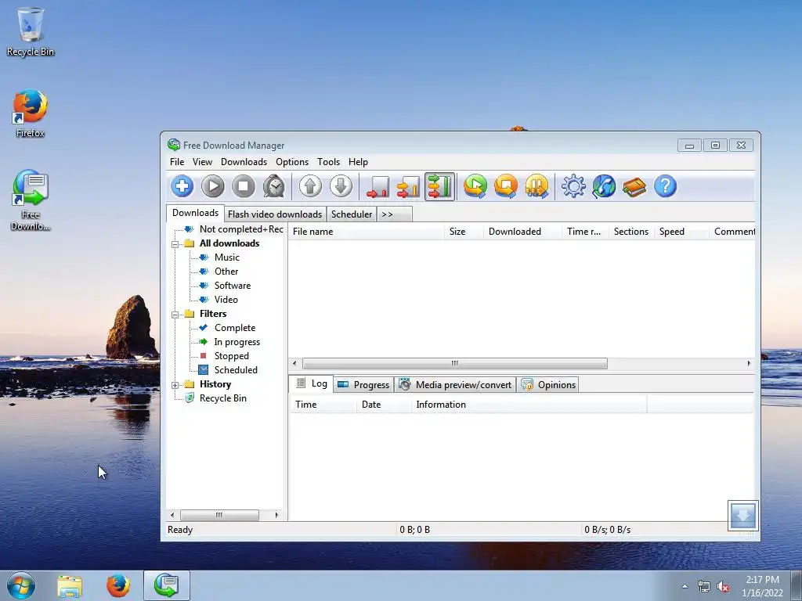This screenshot has height=601, width=802.
Task: Click the floating drop box download icon
Action: pyautogui.click(x=742, y=515)
